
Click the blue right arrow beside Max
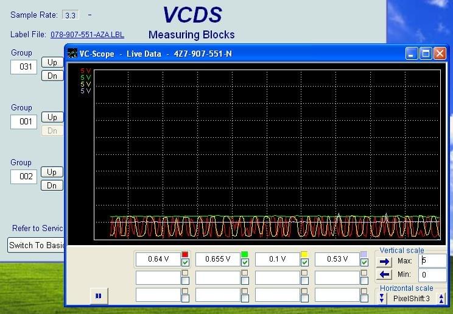click(384, 262)
